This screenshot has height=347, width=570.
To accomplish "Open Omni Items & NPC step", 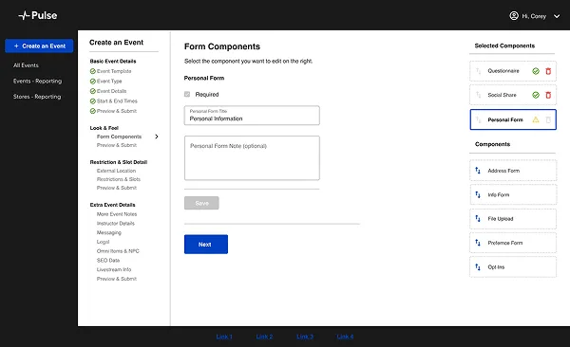I will click(118, 251).
